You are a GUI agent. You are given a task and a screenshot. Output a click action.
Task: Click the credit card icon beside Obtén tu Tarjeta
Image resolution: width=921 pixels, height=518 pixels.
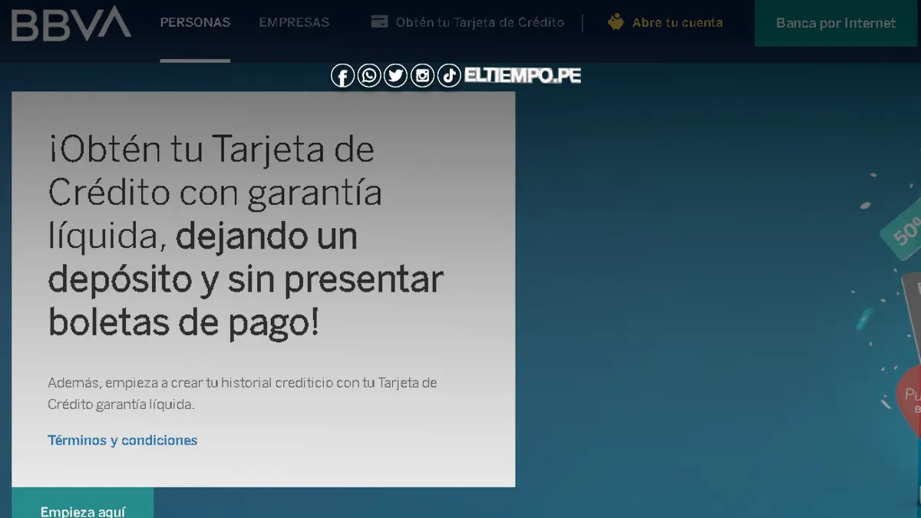tap(379, 22)
